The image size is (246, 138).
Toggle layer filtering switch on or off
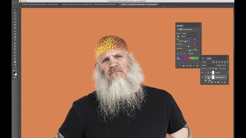click(x=228, y=62)
